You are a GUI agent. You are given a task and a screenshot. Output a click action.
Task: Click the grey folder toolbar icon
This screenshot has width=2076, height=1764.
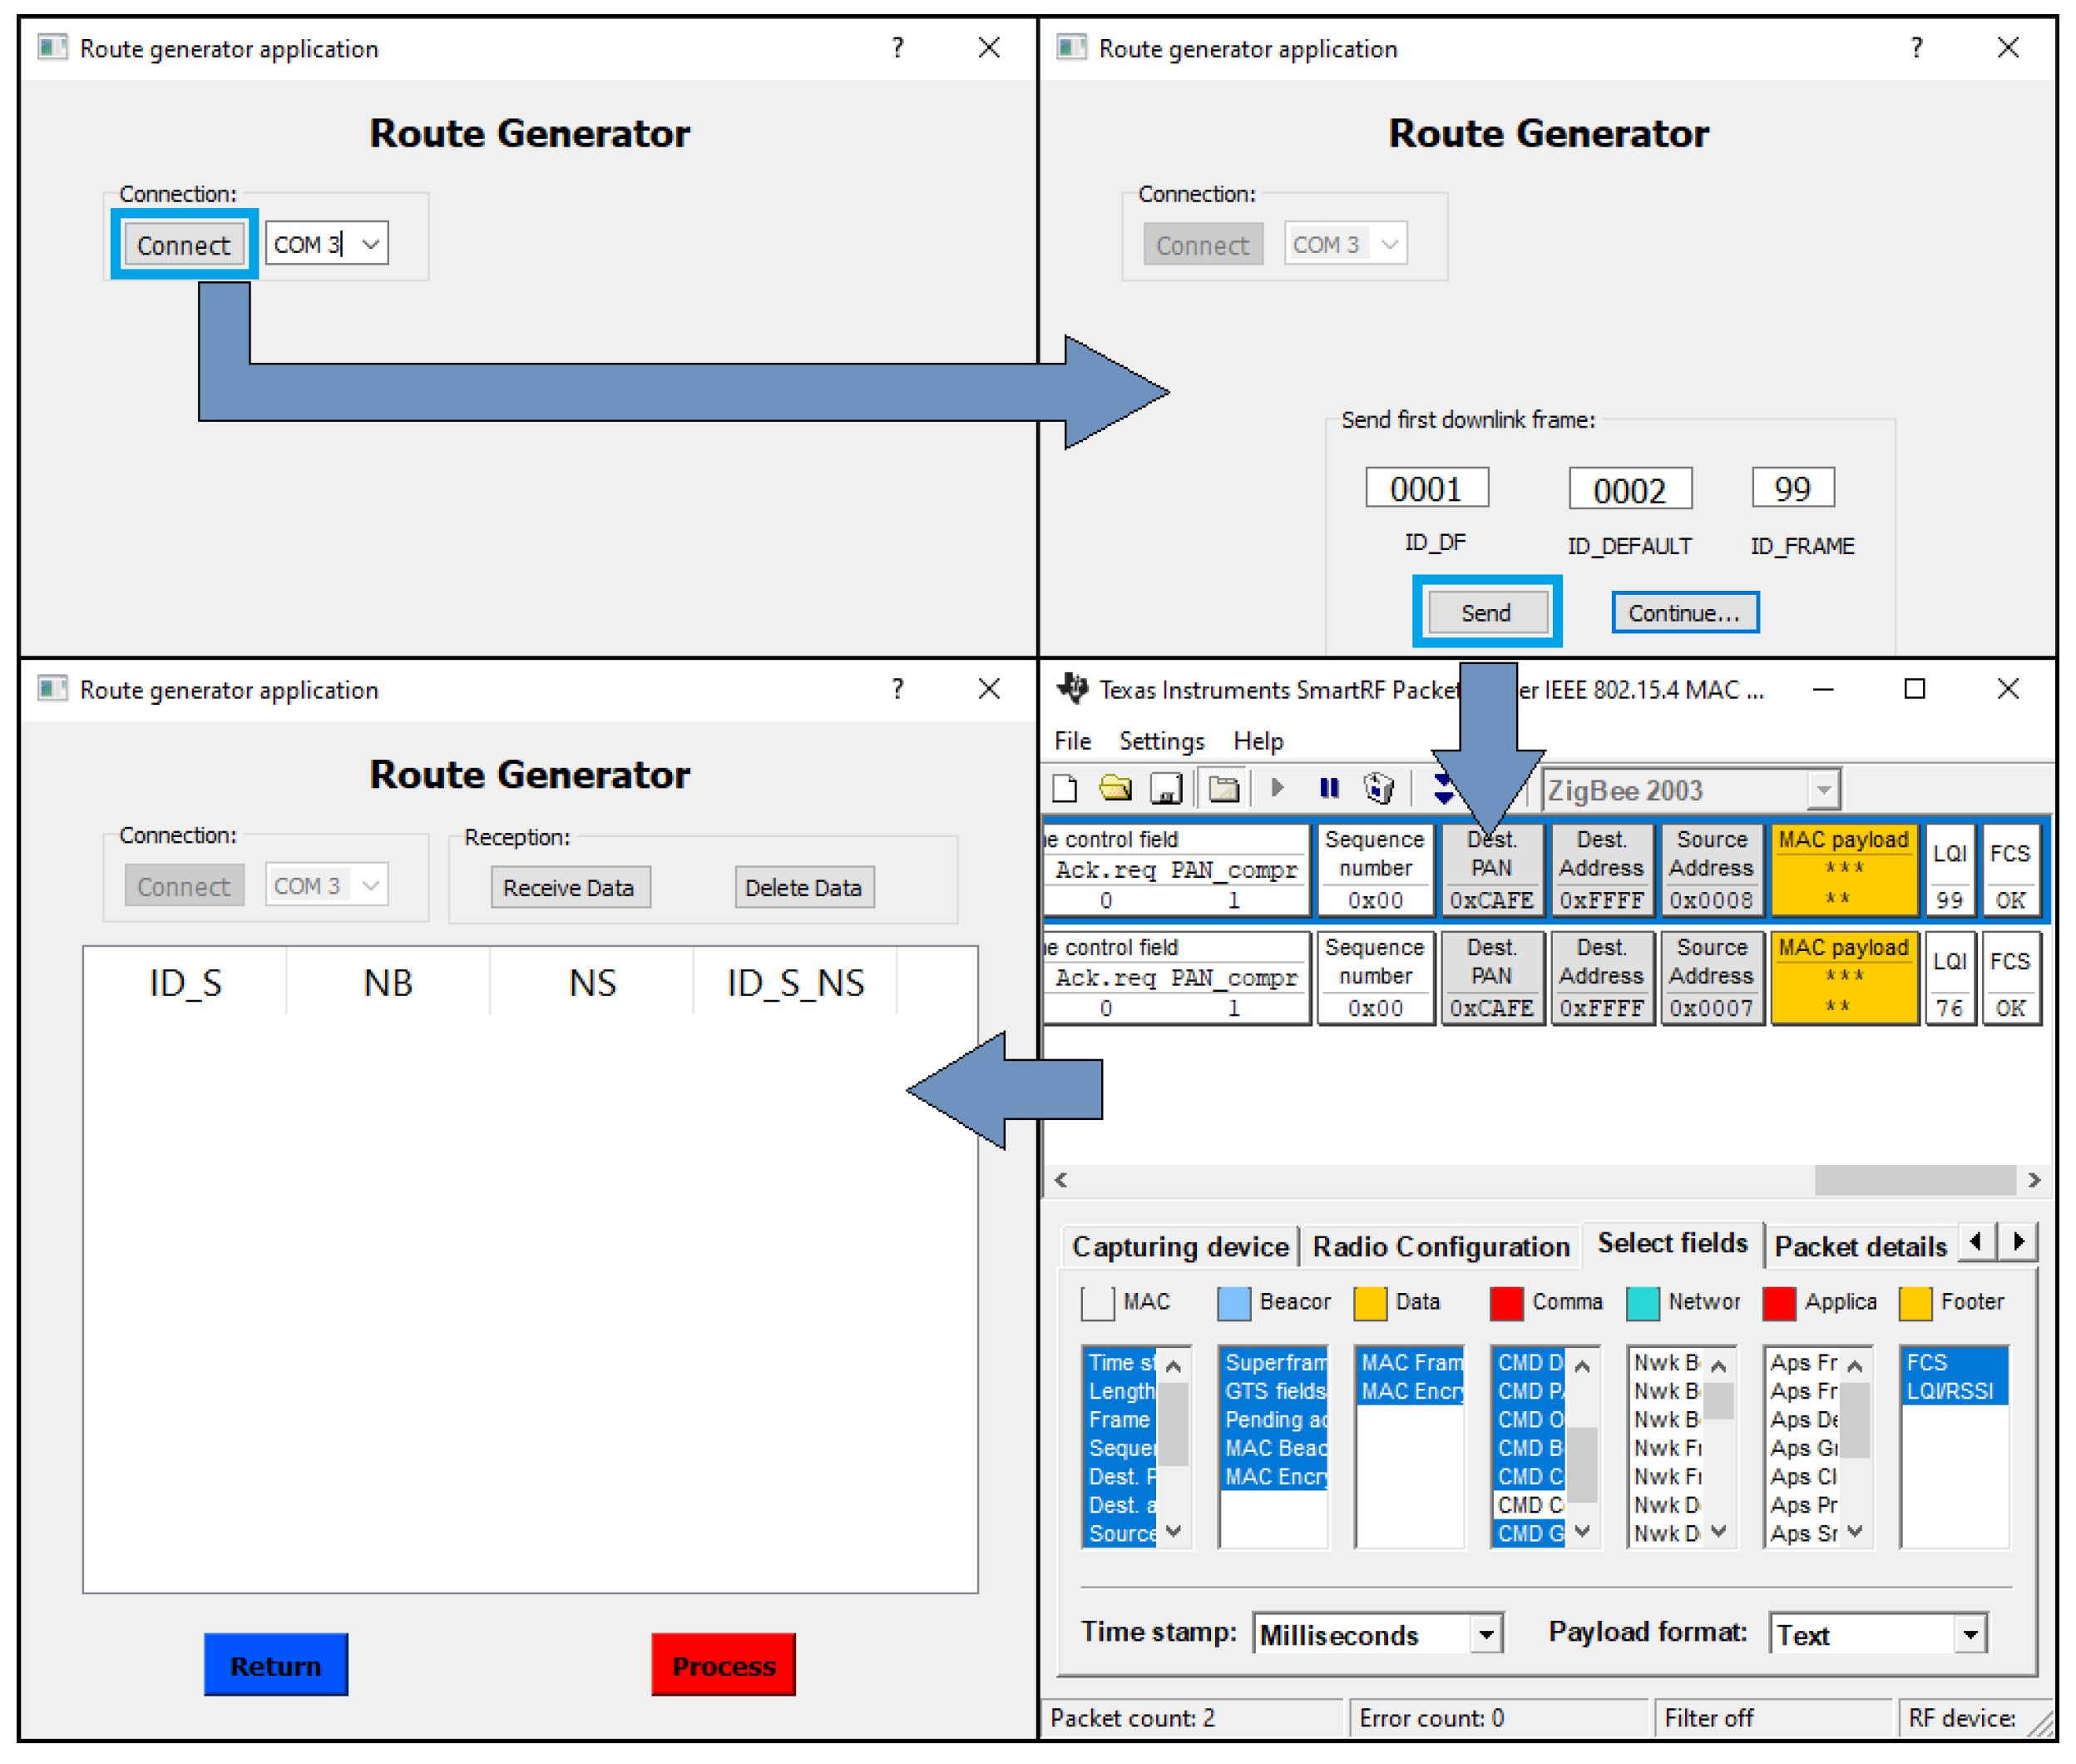(x=1223, y=789)
